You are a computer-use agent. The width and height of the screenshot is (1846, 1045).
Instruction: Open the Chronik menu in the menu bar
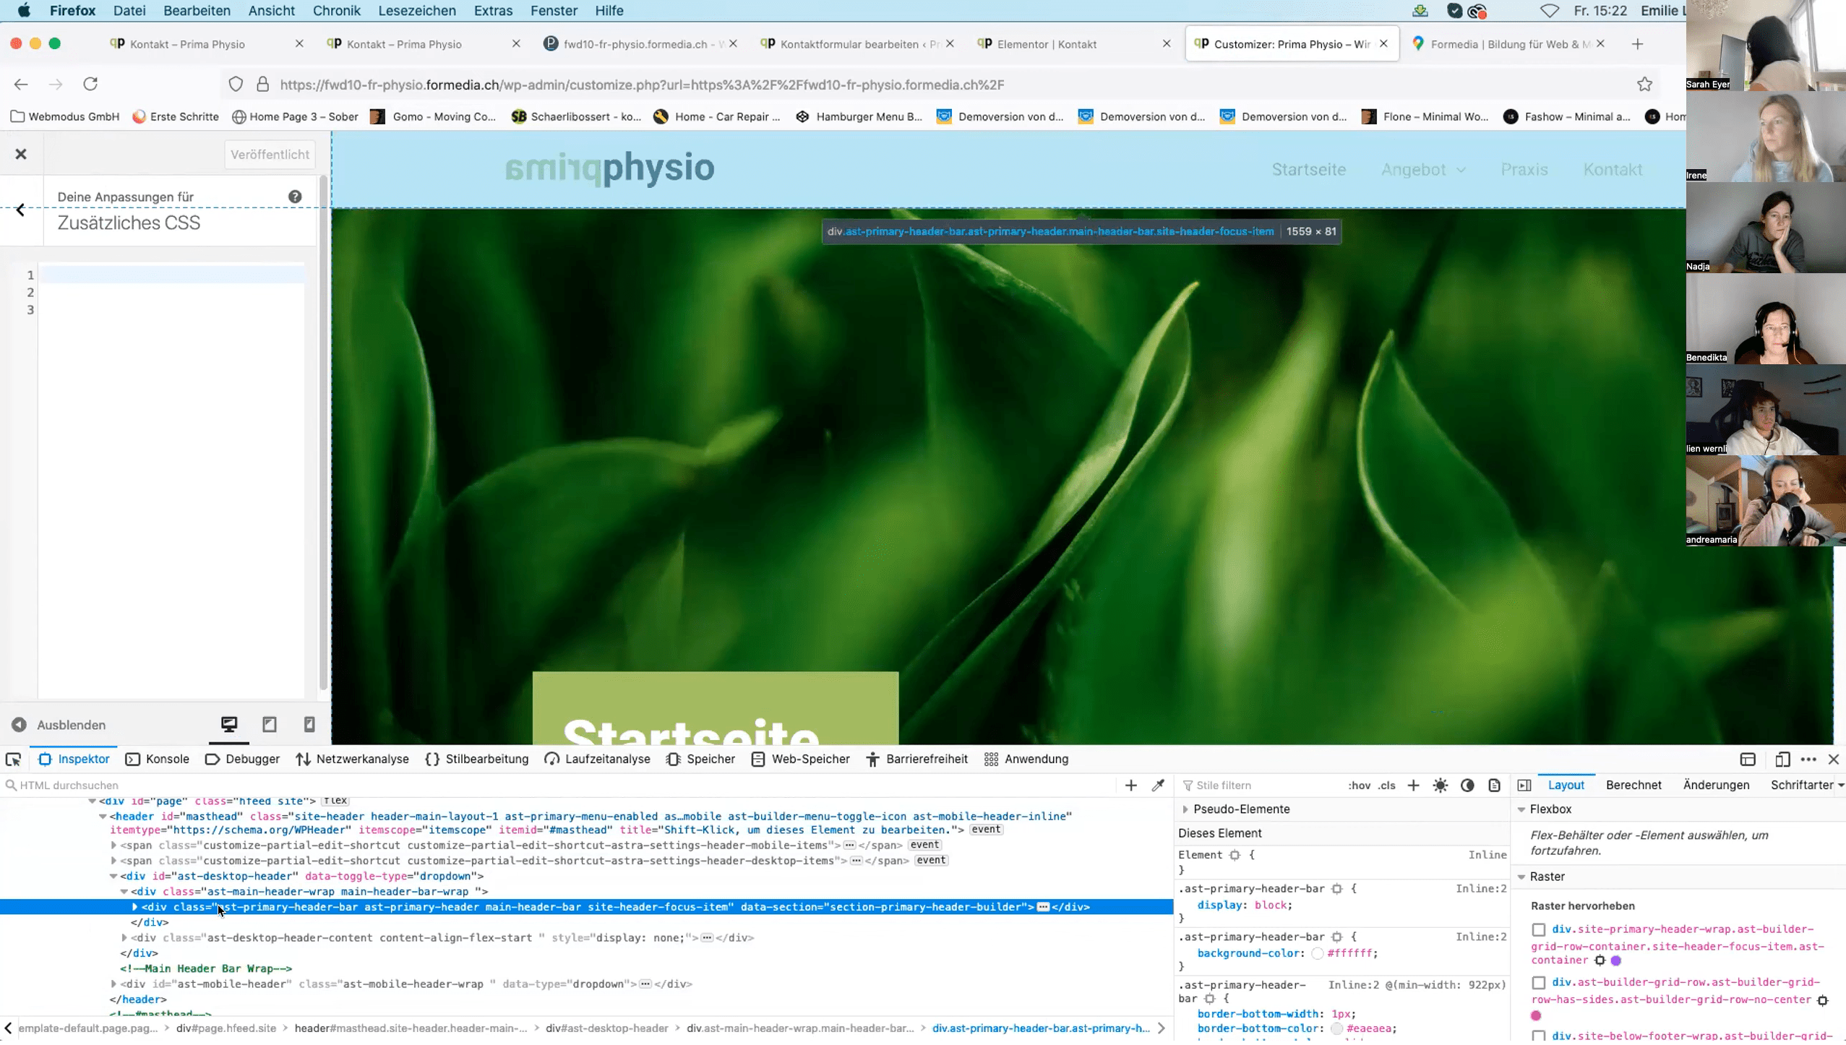pos(335,11)
